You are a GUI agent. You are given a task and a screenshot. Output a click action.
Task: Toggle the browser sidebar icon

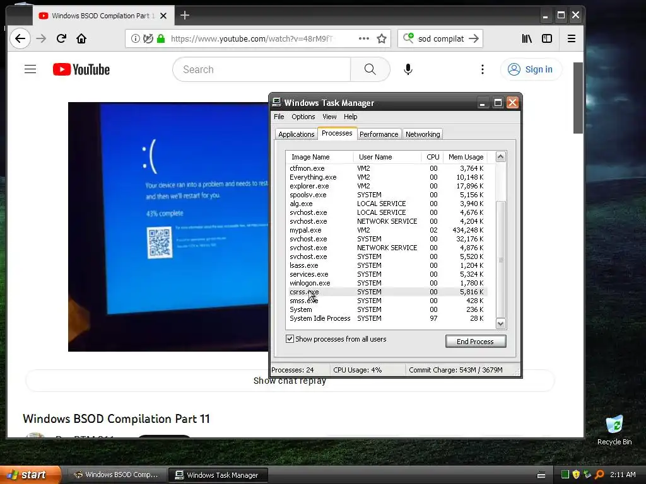click(547, 38)
